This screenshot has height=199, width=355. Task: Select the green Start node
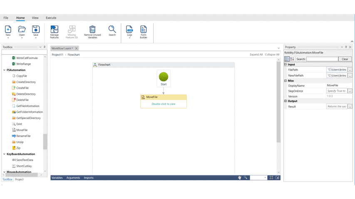164,77
